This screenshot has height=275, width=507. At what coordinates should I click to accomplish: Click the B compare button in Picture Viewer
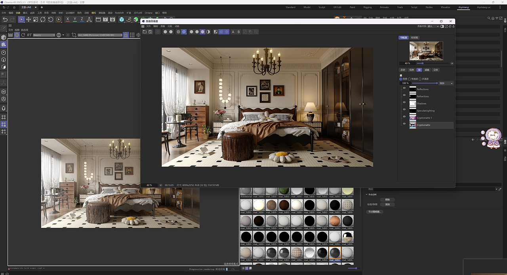[238, 32]
